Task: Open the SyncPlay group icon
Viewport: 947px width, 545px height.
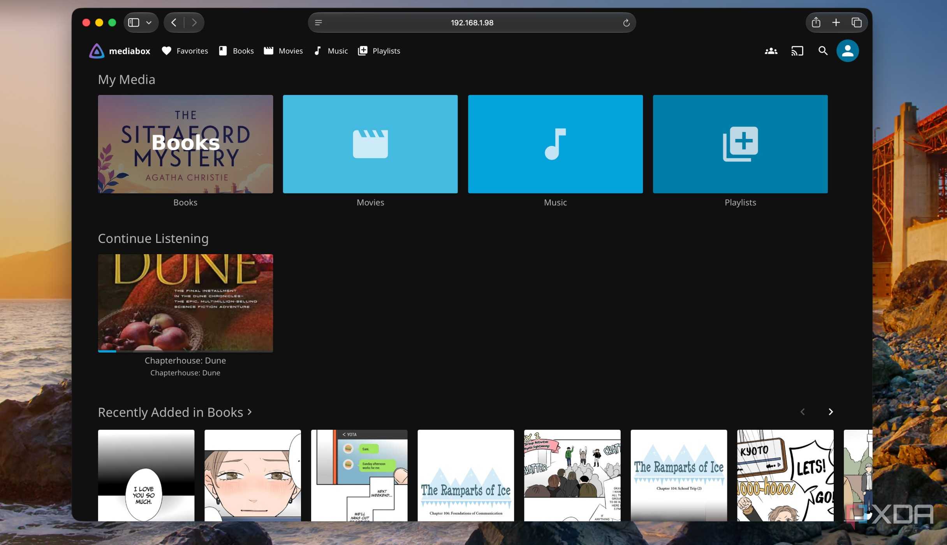Action: (x=771, y=51)
